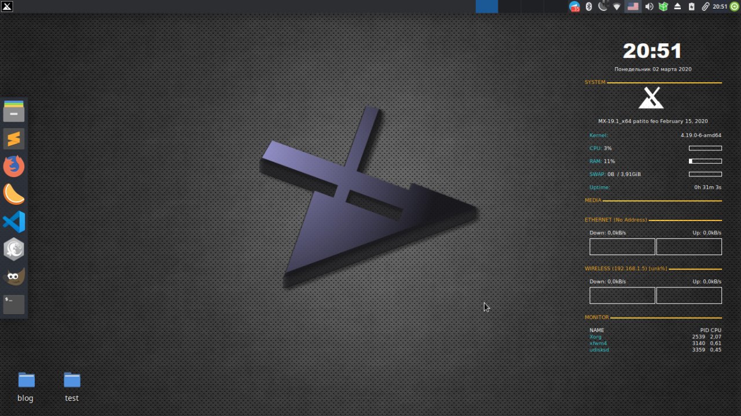Switch to the second workspace in pager
This screenshot has width=741, height=416.
click(x=509, y=6)
